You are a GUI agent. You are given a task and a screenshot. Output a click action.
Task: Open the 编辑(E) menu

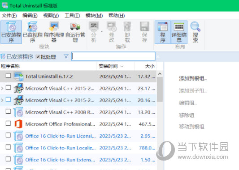30,15
